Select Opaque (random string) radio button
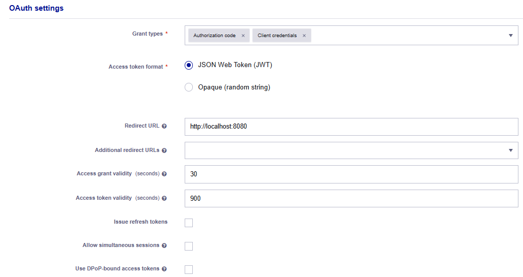Viewport: 523px width, 277px height. pos(189,87)
